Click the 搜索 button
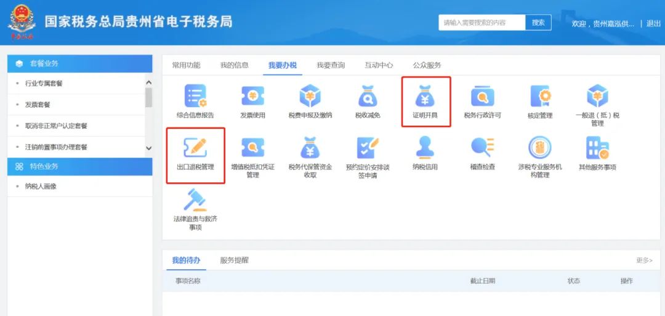This screenshot has width=665, height=316. [x=538, y=22]
